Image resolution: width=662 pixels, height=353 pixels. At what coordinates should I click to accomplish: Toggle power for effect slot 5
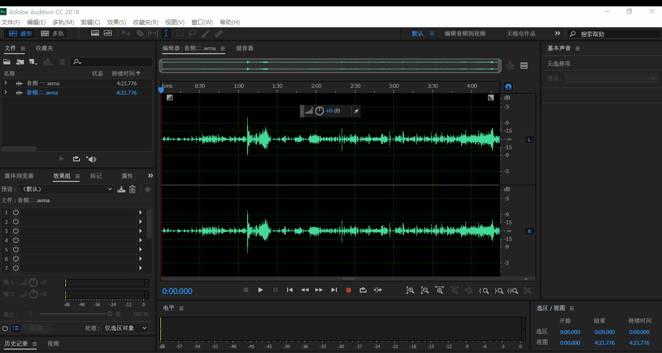[16, 250]
